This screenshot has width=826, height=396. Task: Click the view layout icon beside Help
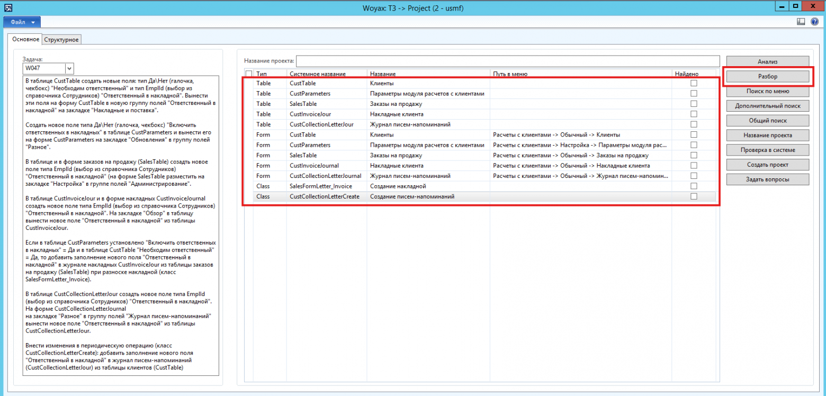pos(801,22)
